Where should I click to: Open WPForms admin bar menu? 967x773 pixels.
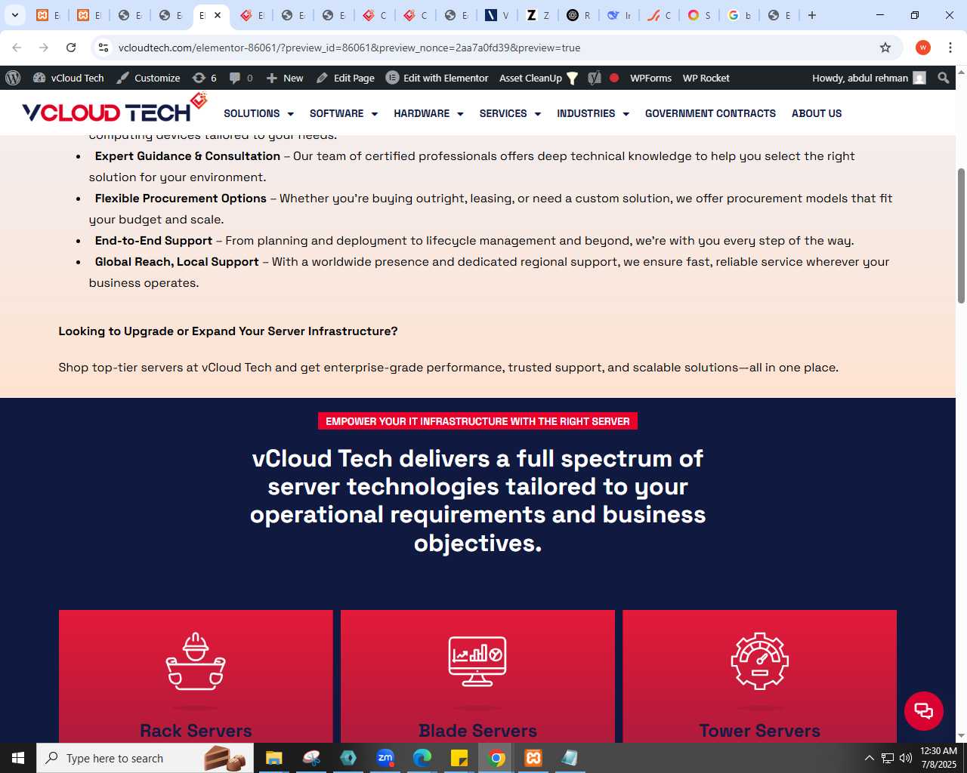[650, 78]
